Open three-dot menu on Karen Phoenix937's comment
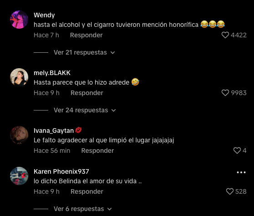Image resolution: width=254 pixels, height=216 pixels. [x=241, y=172]
